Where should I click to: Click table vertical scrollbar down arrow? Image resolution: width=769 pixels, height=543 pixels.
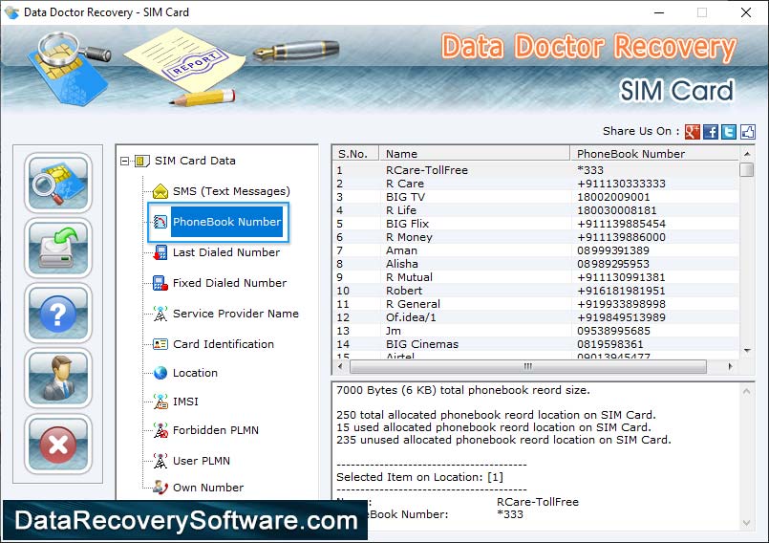747,351
